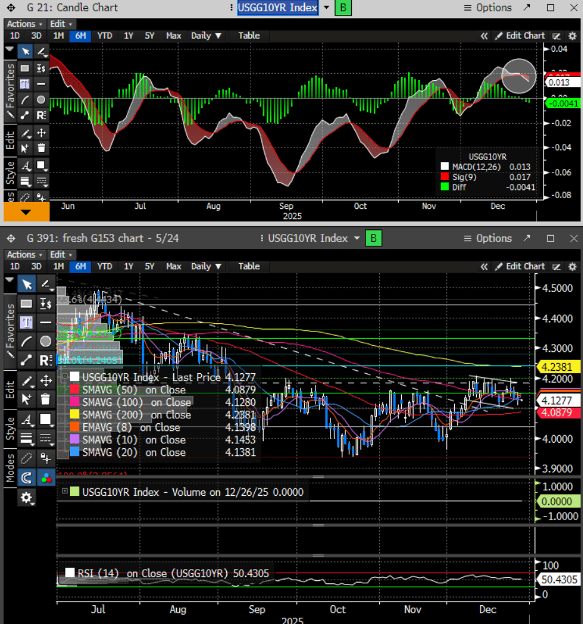Expand the USGG10YR Index dropdown in lower chart
Image resolution: width=583 pixels, height=624 pixels.
pos(357,238)
